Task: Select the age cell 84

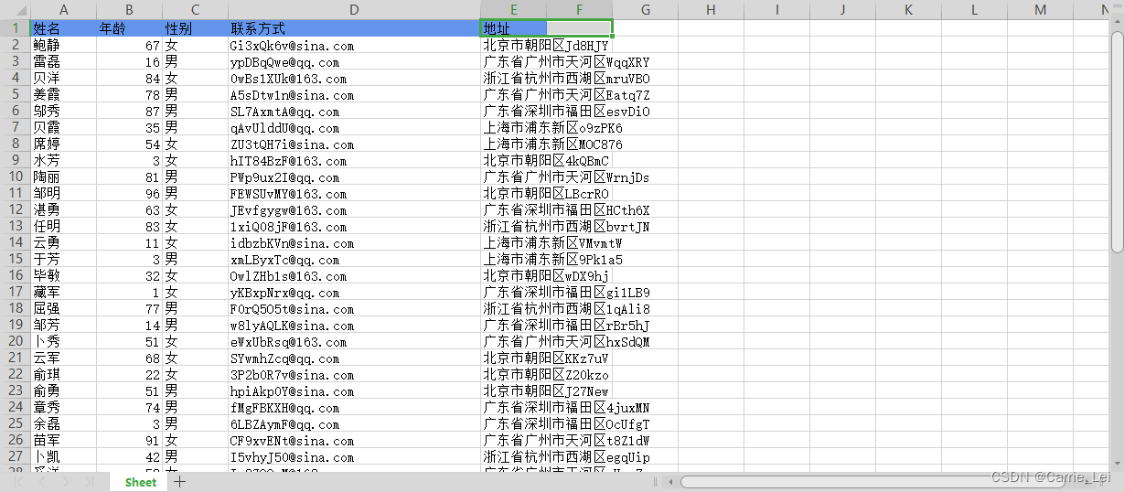Action: coord(129,78)
